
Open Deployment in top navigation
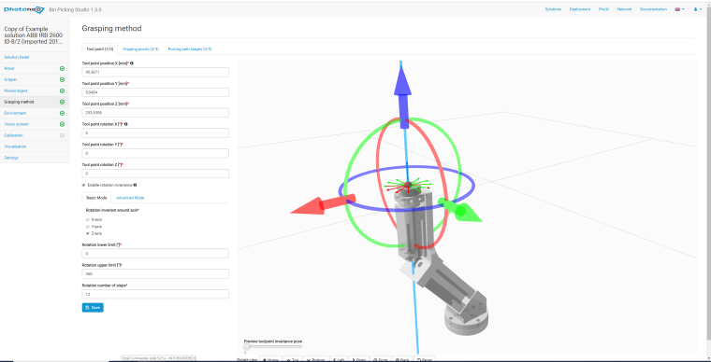point(580,9)
